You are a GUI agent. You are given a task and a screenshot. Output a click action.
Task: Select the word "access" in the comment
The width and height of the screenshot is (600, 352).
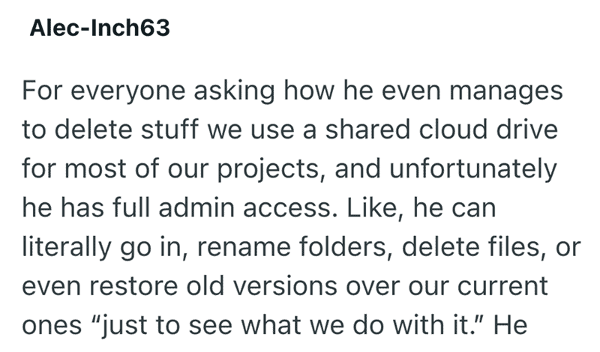pos(287,209)
